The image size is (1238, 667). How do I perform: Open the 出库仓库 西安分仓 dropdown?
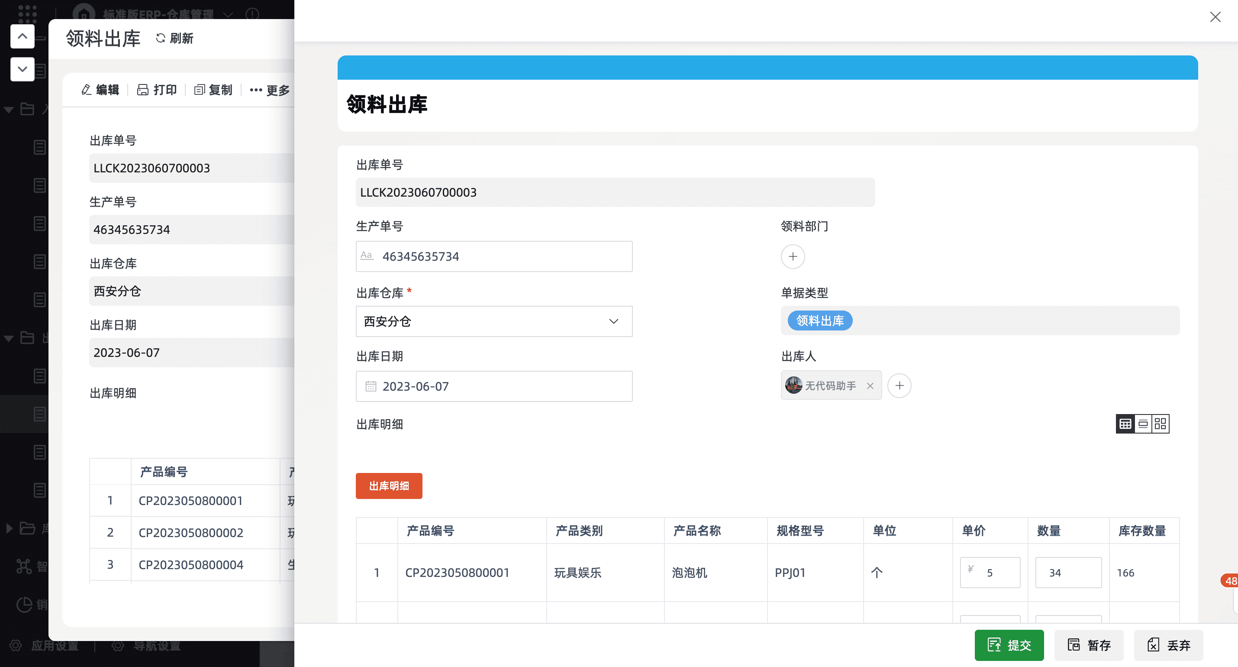[x=493, y=321]
